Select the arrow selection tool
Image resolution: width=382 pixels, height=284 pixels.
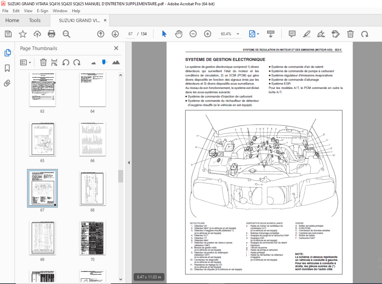(x=164, y=34)
